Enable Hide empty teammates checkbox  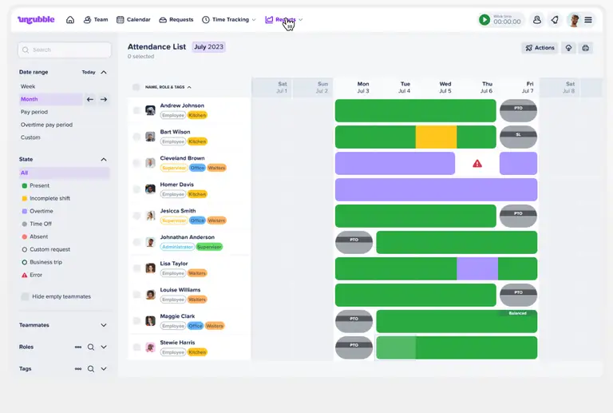pyautogui.click(x=25, y=296)
